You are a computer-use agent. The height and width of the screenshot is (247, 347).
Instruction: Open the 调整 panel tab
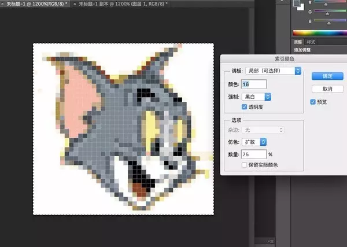[298, 42]
